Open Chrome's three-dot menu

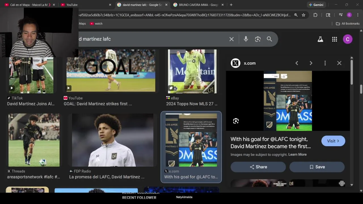(x=358, y=15)
